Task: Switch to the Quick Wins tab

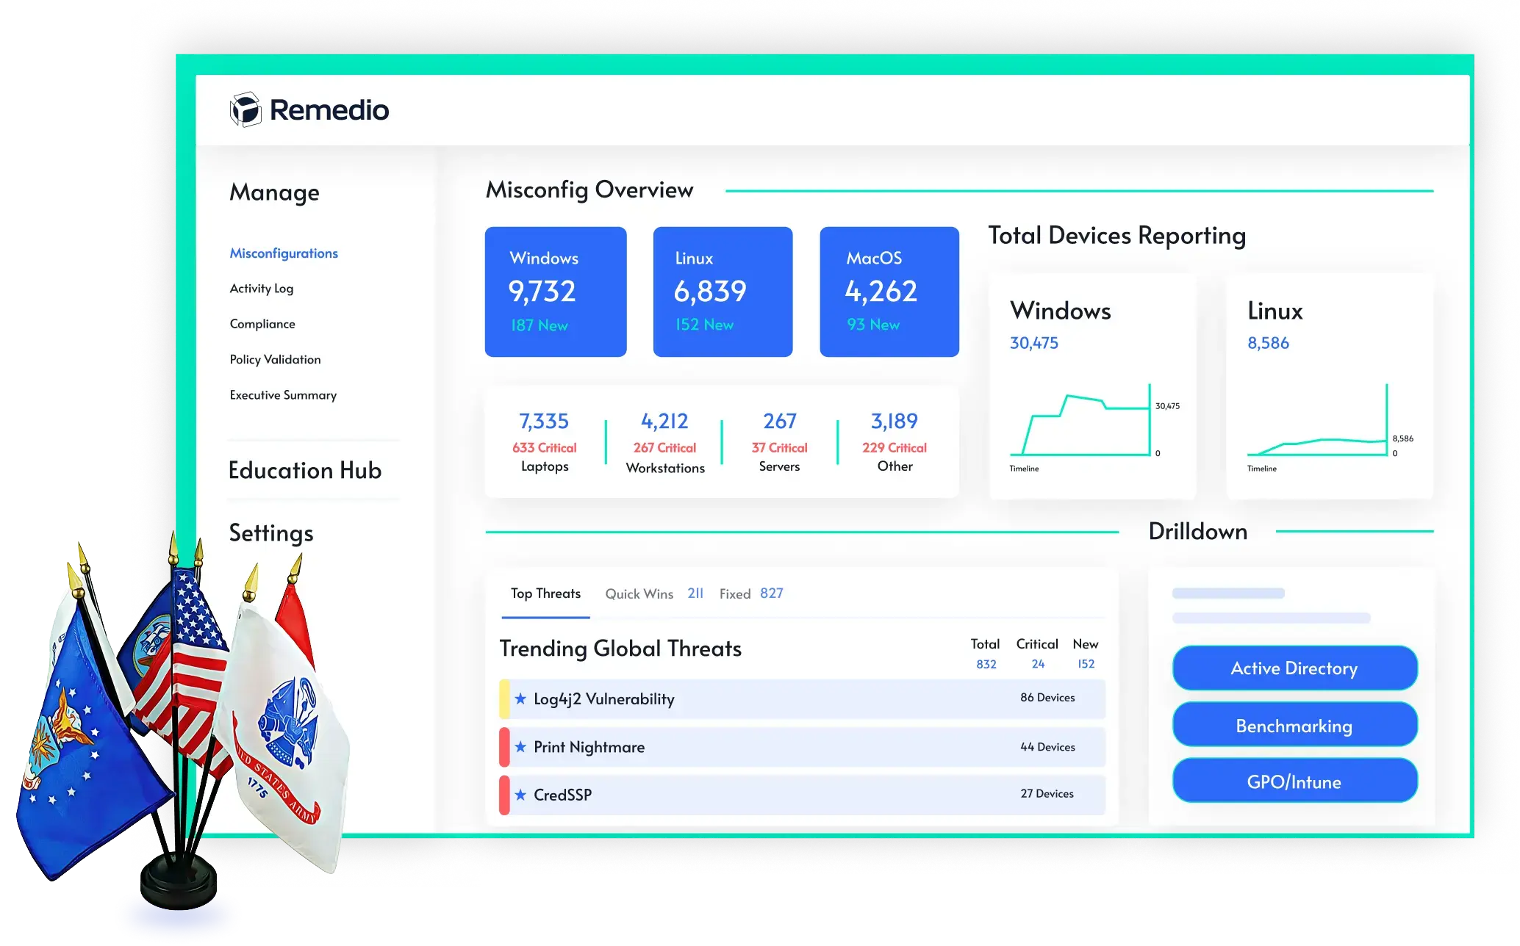Action: pos(639,593)
